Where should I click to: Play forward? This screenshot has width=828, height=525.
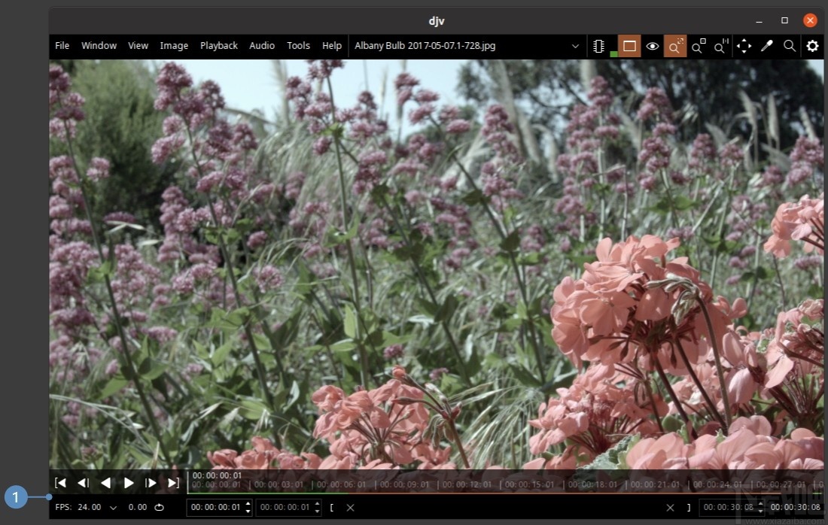128,483
